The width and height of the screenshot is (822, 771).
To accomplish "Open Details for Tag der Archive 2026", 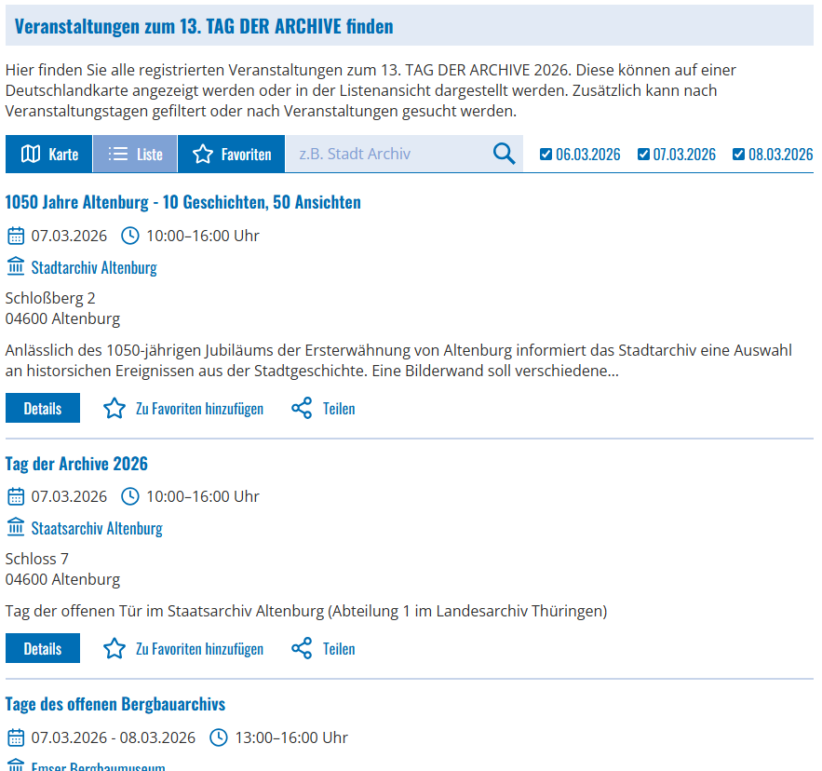I will point(43,649).
